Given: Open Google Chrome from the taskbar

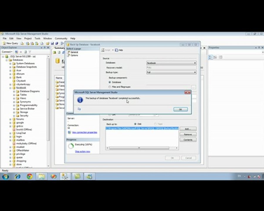Looking at the screenshot, I should point(30,176).
